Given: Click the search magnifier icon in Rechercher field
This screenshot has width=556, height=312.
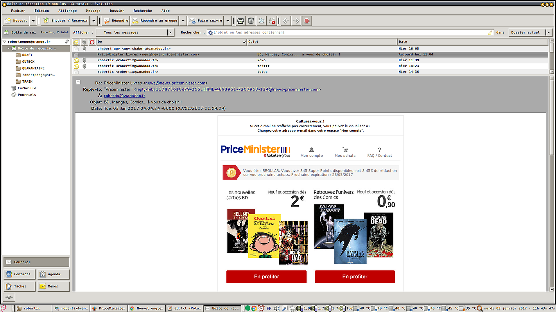Looking at the screenshot, I should (x=210, y=33).
